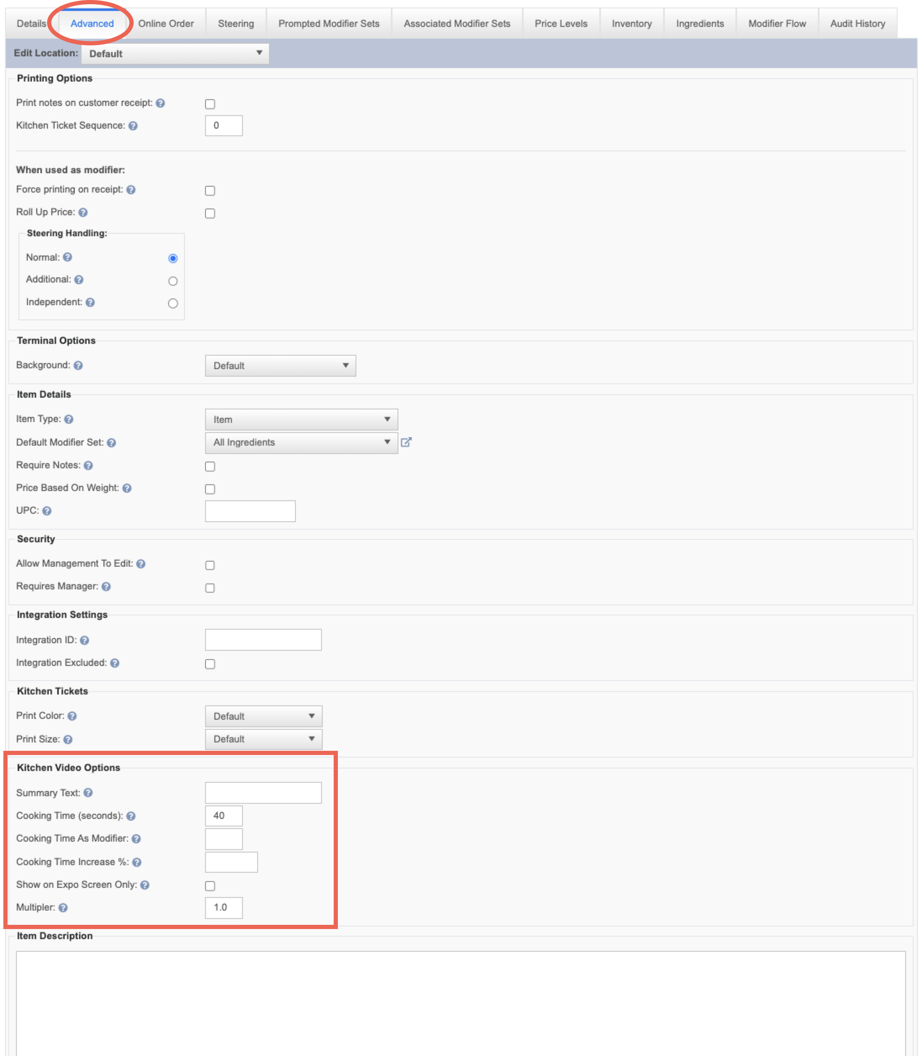This screenshot has width=922, height=1056.
Task: Check the Show on Expo Screen Only box
Action: [x=210, y=886]
